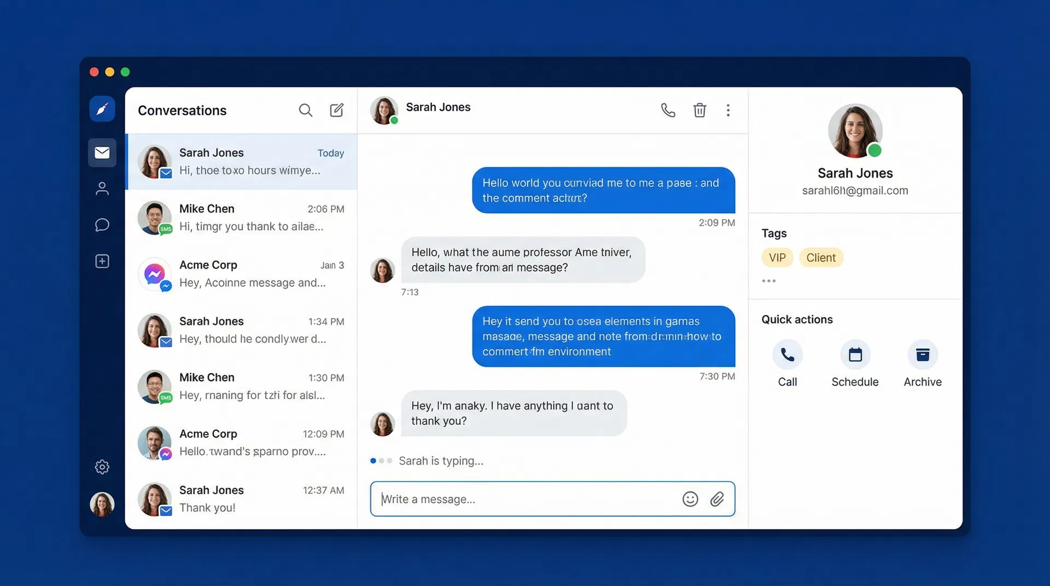Open the Mail inbox from the sidebar

102,153
